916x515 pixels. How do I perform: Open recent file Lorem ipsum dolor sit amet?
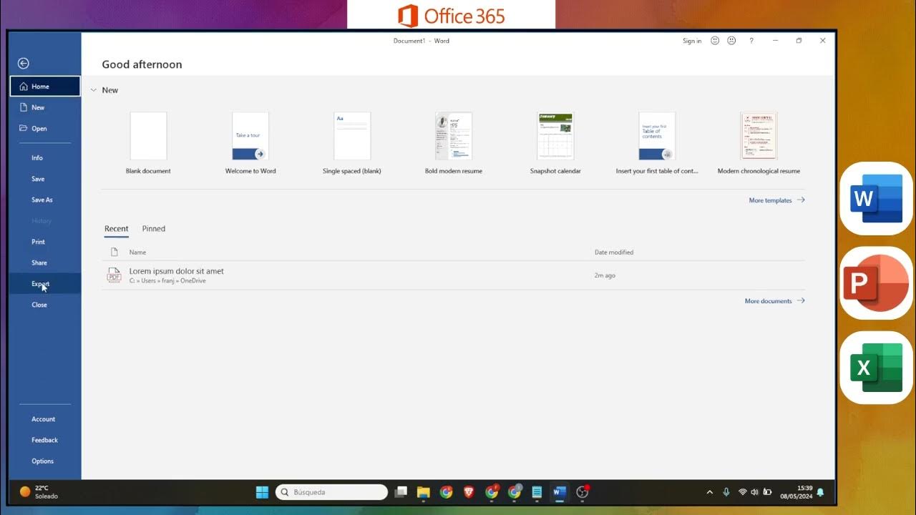click(453, 275)
